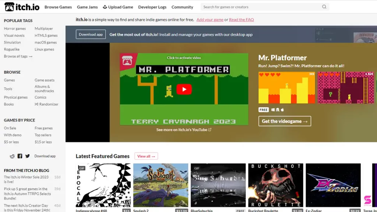Viewport: 377px width, 212px height.
Task: Open With demo games
Action: coord(13,135)
